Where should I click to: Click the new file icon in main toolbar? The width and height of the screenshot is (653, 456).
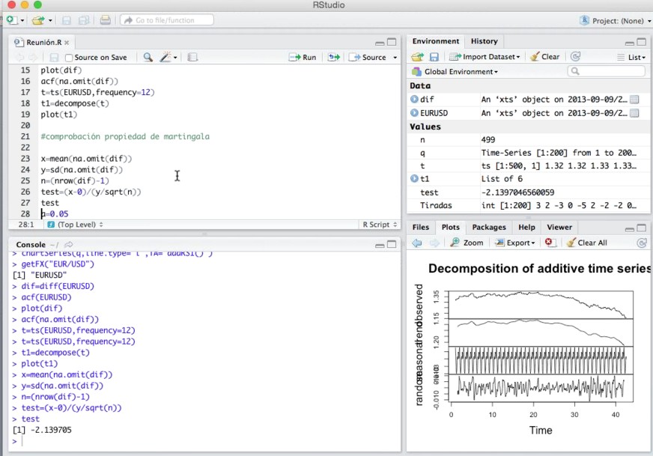tap(12, 20)
